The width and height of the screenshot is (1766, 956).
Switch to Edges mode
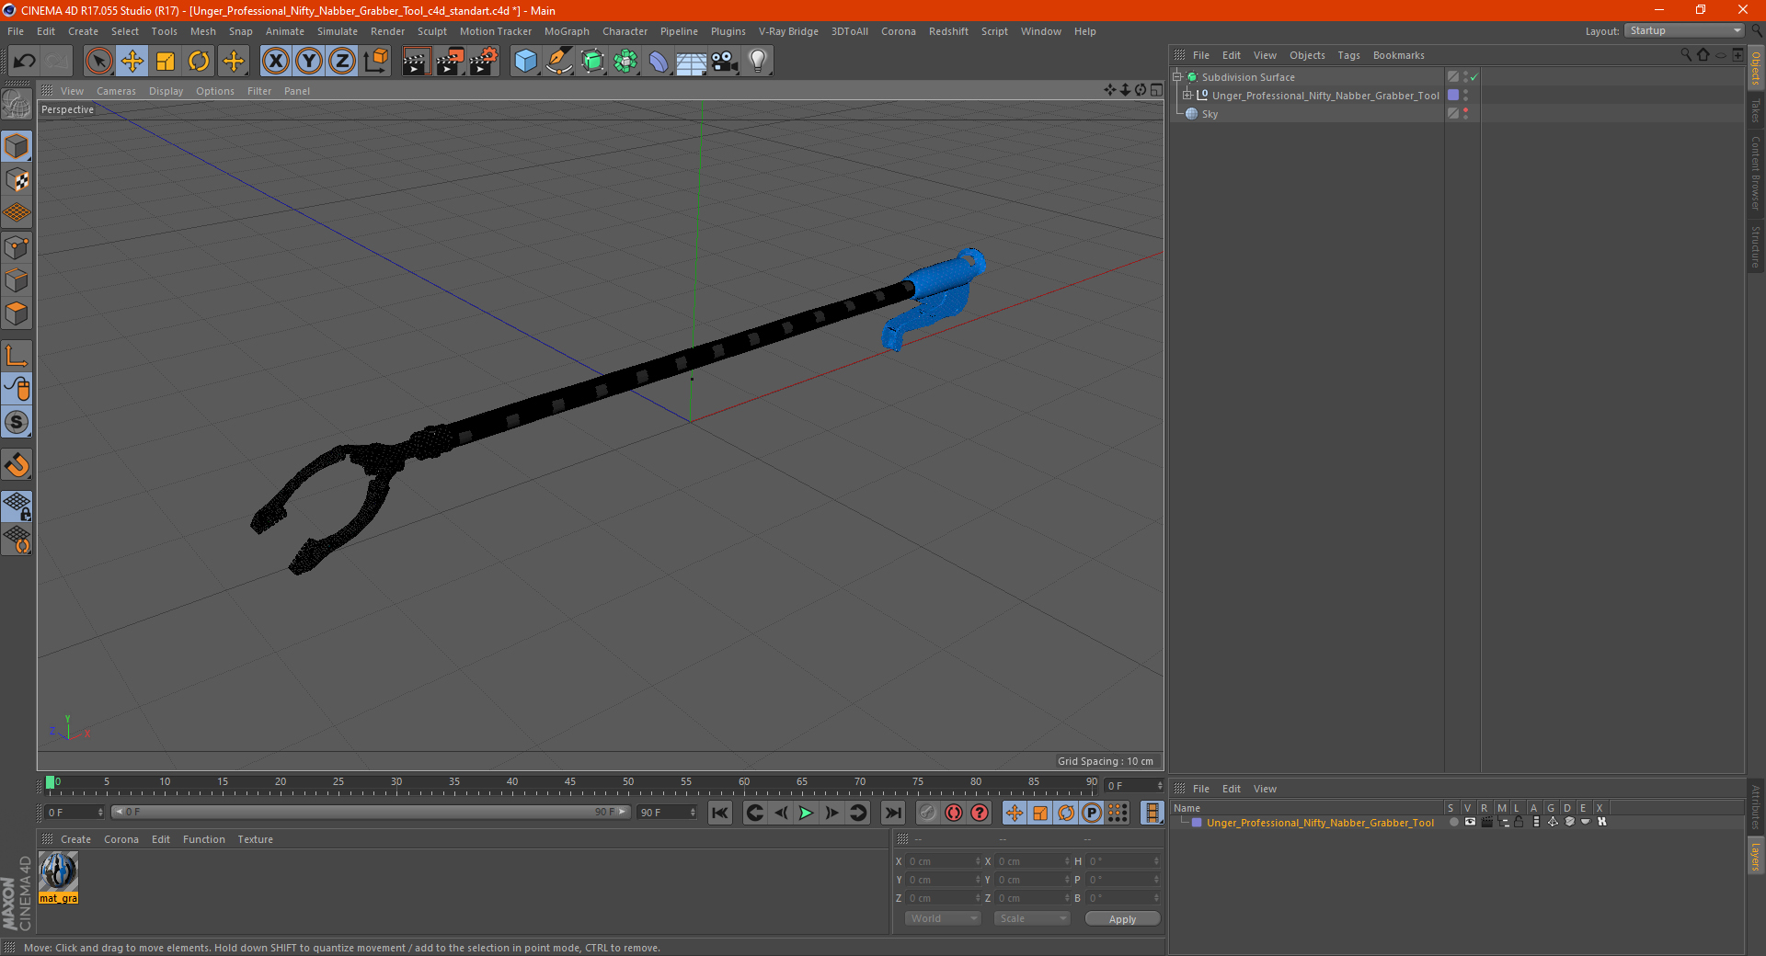coord(17,280)
